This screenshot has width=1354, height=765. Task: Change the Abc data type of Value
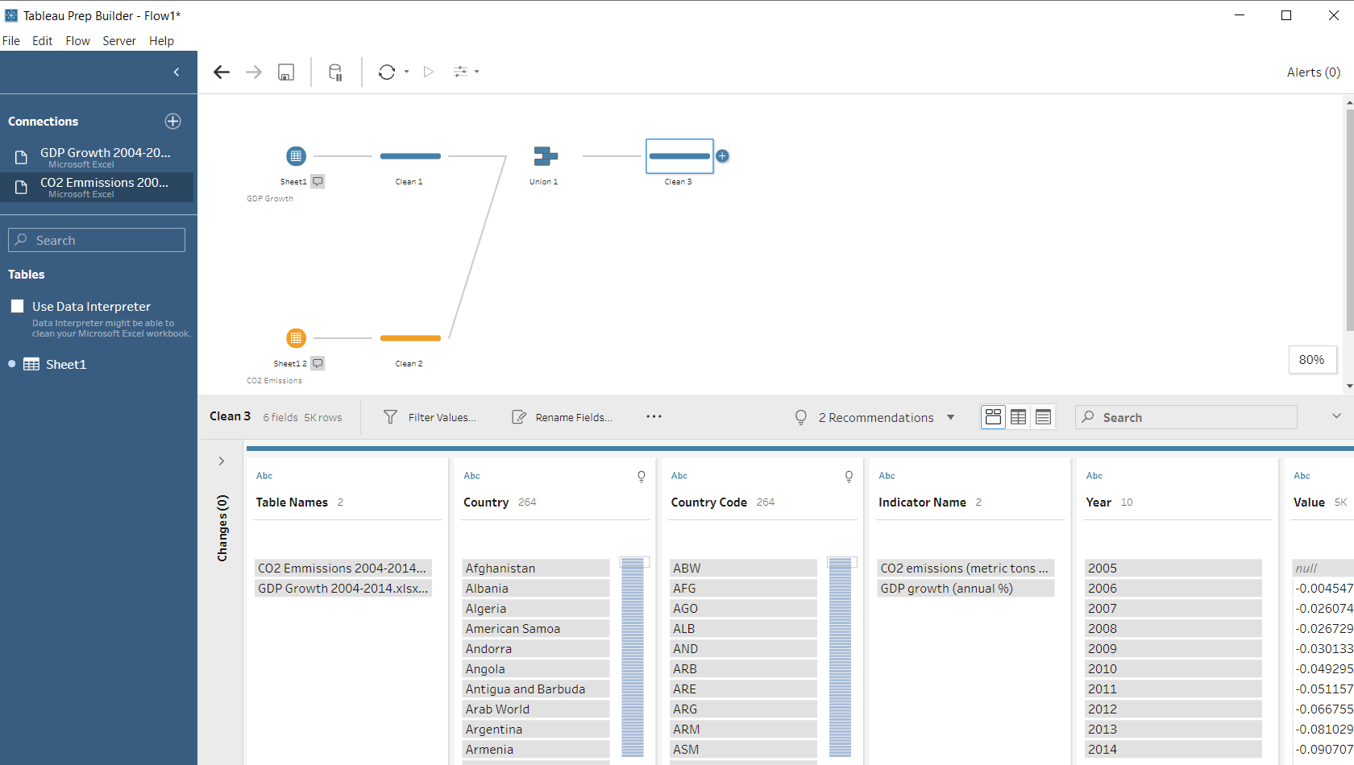[x=1302, y=476]
